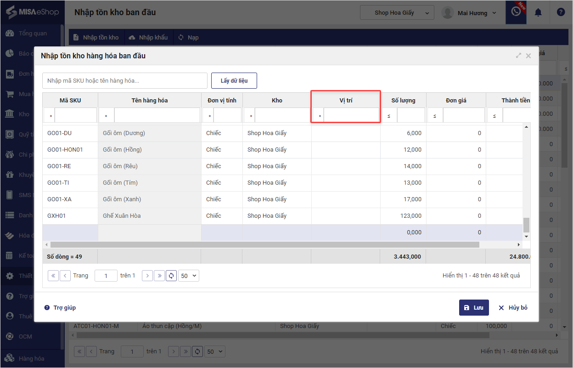573x368 pixels.
Task: Open the Mai Hương user menu
Action: 469,13
